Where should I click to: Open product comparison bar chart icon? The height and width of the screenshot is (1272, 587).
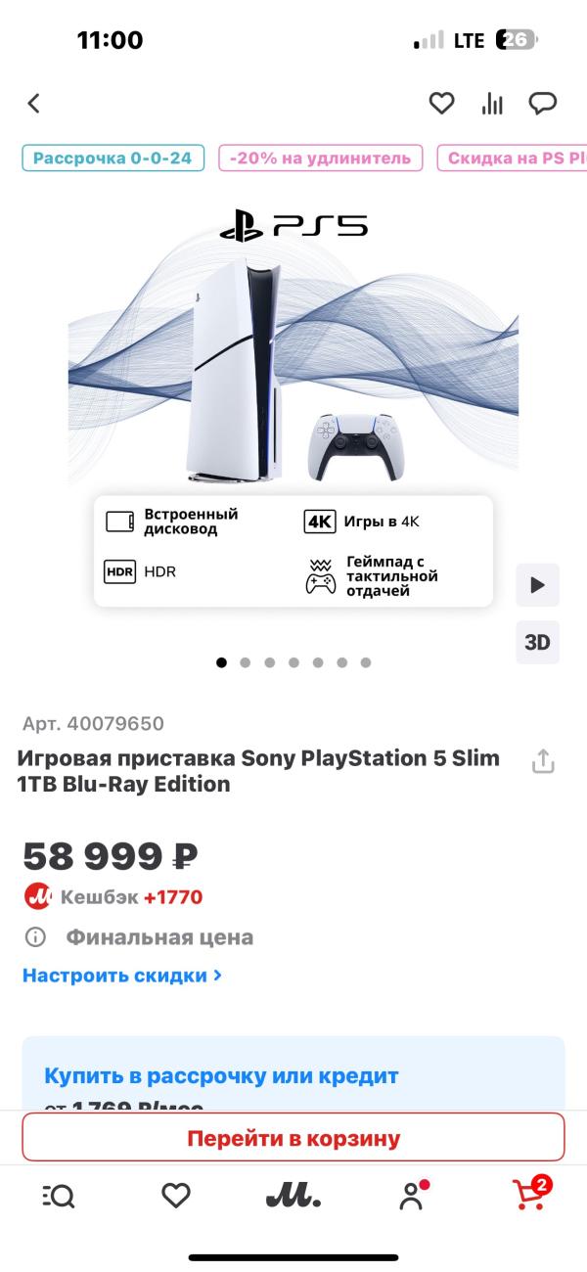tap(492, 104)
